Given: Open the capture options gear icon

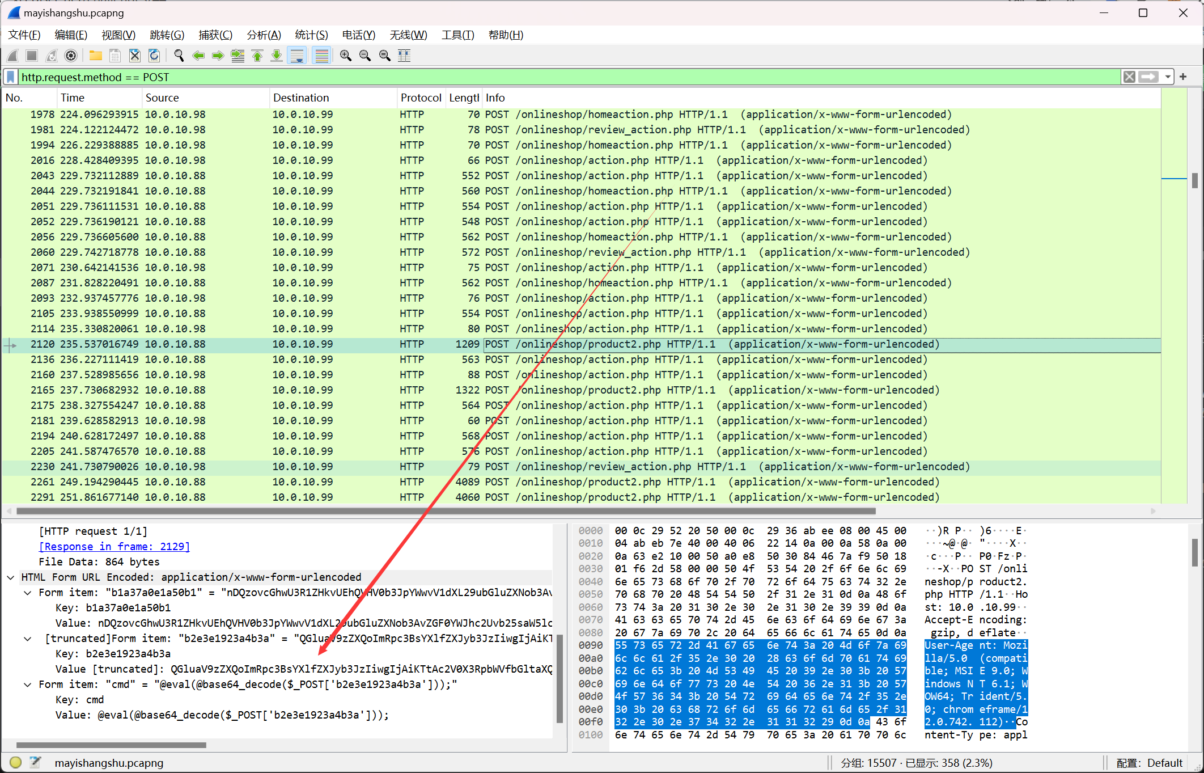Looking at the screenshot, I should [71, 56].
